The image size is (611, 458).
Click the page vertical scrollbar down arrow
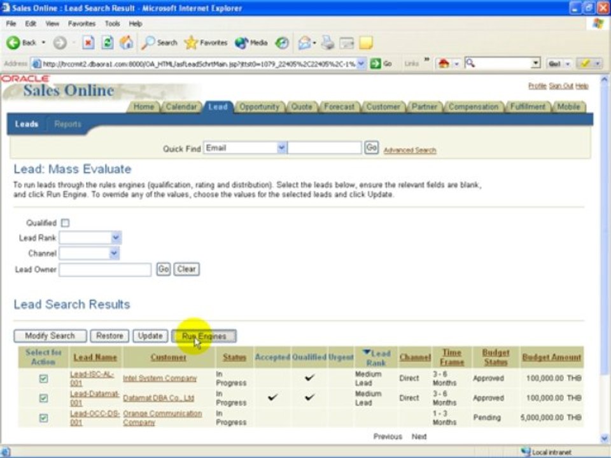pos(605,438)
